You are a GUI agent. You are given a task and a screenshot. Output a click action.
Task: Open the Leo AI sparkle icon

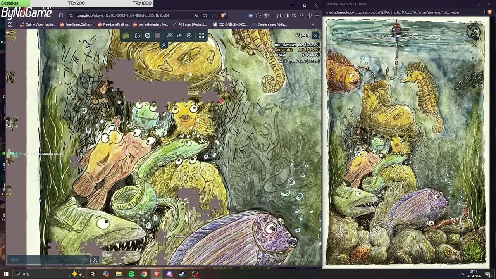click(302, 15)
